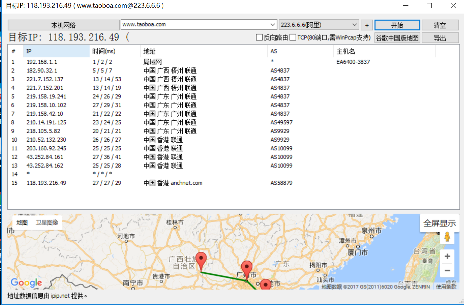This screenshot has height=305, width=464.
Task: Click the 导出 export button
Action: [x=440, y=38]
